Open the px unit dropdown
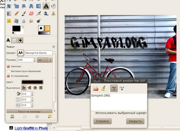The image size is (180, 131). pyautogui.click(x=45, y=60)
